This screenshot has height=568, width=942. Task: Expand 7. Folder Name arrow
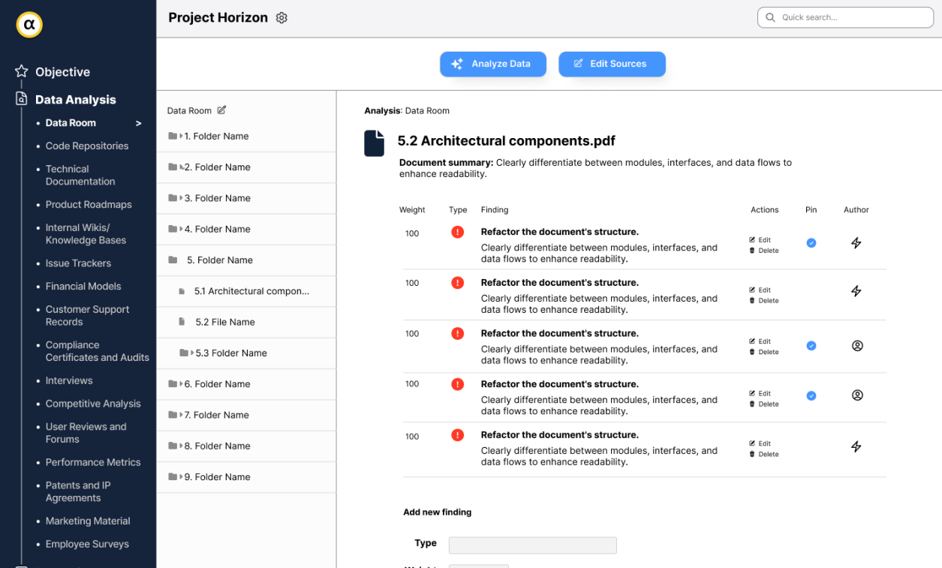click(x=181, y=415)
